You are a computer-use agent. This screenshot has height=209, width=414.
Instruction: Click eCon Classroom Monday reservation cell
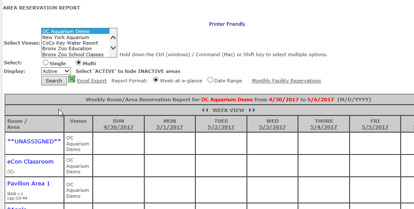(x=170, y=166)
